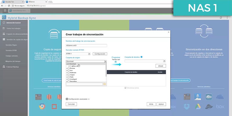Click the site info icon in address bar
The width and height of the screenshot is (232, 116).
click(x=13, y=6)
